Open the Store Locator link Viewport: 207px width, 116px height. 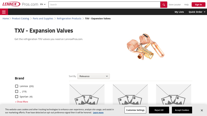(175, 5)
